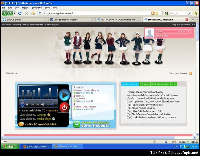Go back using the green Back arrow
This screenshot has height=156, width=200.
[x=5, y=13]
